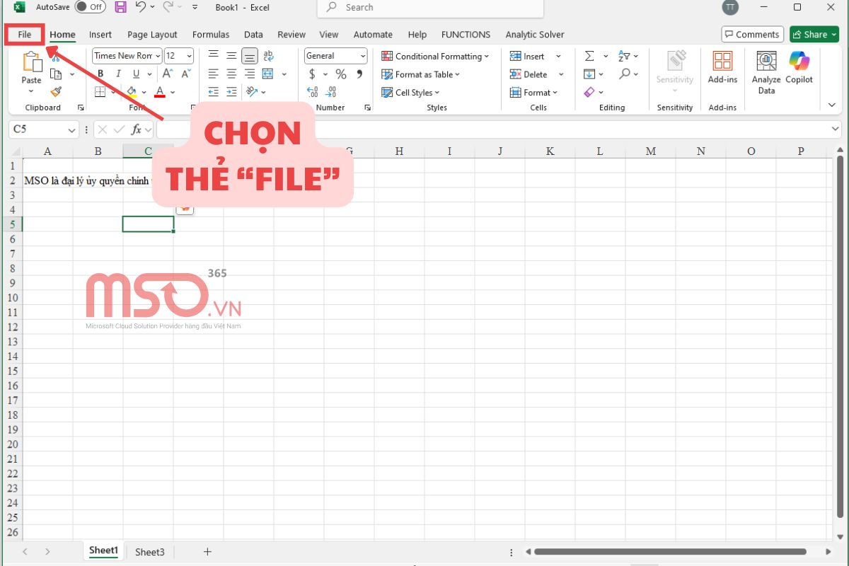Select the Format Painter brush icon
Viewport: 849px width, 566px height.
56,91
